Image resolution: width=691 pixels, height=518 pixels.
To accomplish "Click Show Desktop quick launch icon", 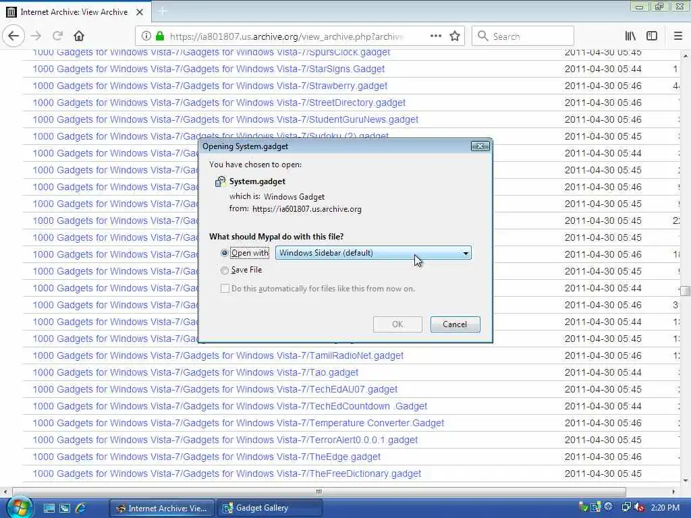I will pyautogui.click(x=49, y=509).
